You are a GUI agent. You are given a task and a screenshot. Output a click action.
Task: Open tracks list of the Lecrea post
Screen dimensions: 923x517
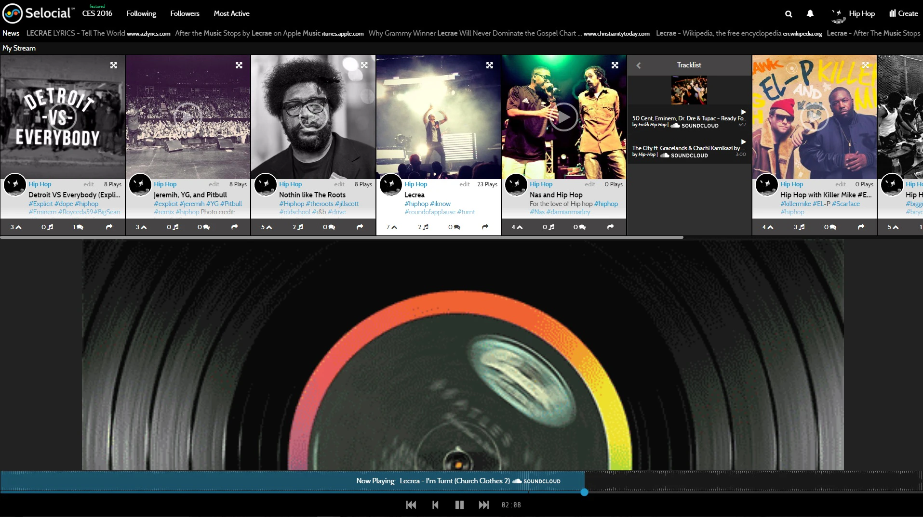coord(423,227)
